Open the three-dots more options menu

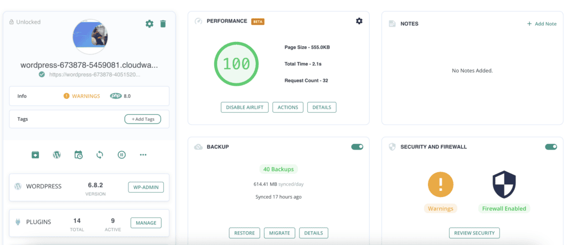tap(143, 155)
